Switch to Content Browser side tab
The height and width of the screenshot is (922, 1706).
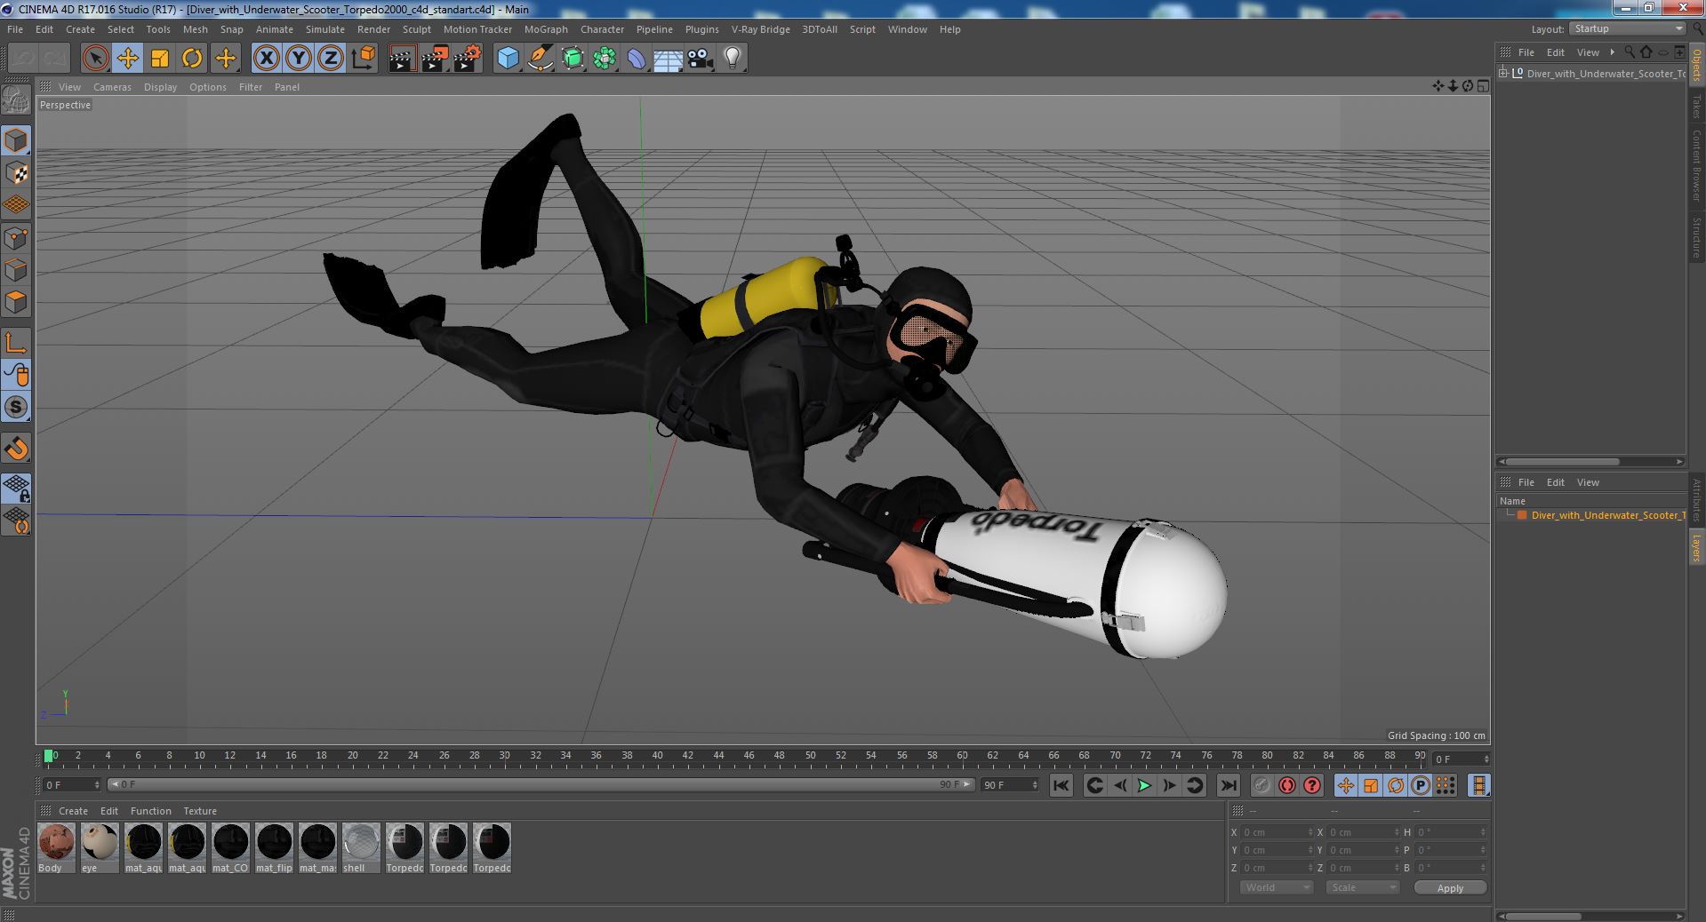(x=1696, y=165)
